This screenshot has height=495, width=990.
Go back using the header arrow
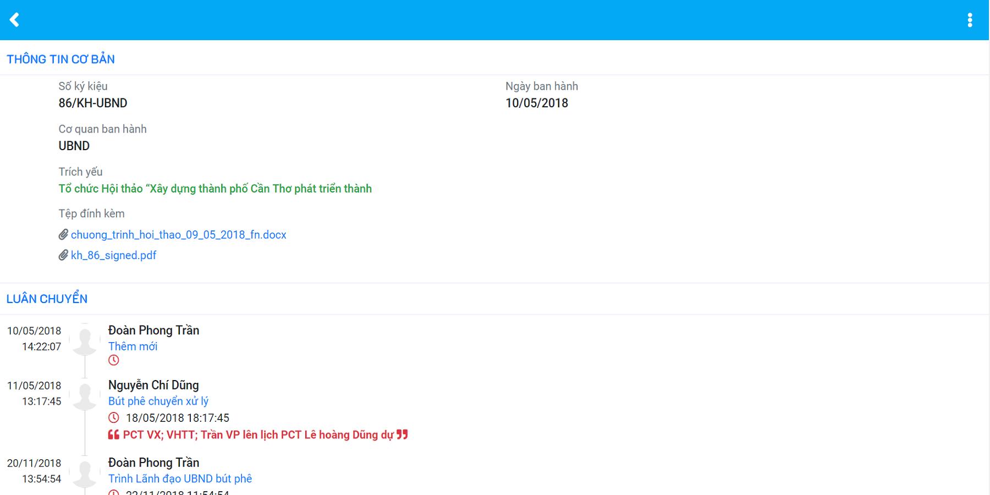coord(15,20)
